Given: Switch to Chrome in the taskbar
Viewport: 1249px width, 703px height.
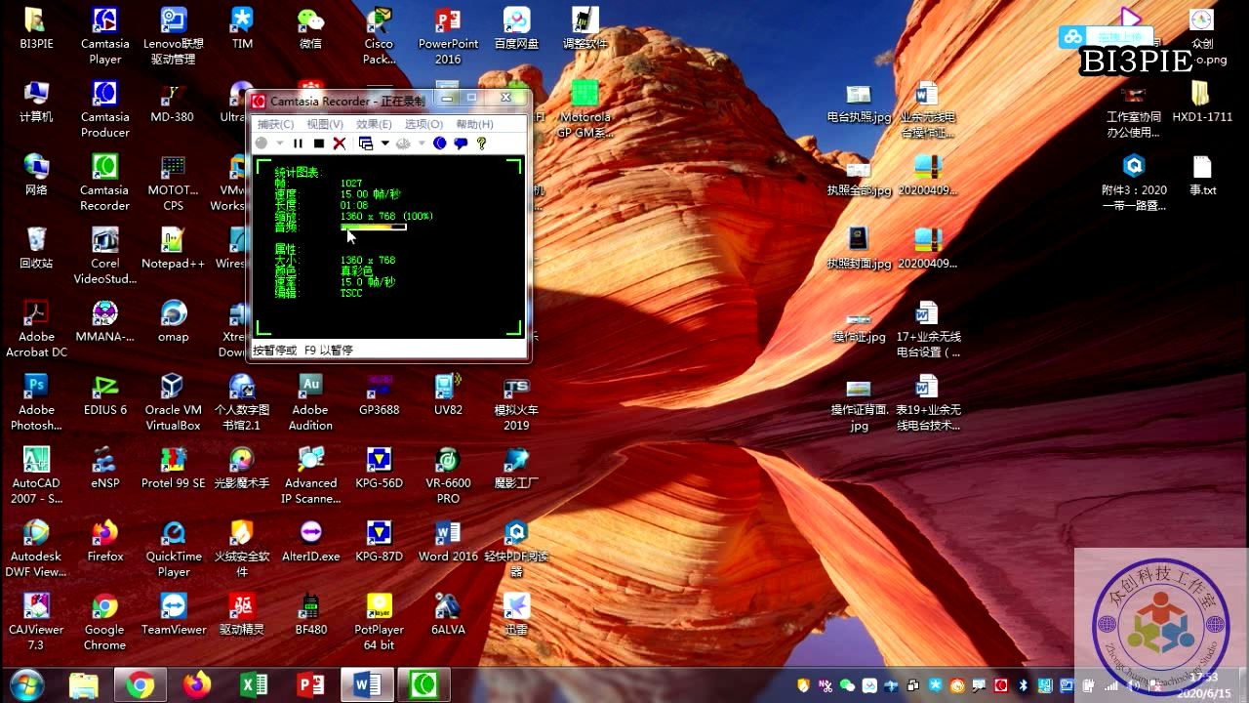Looking at the screenshot, I should click(x=141, y=685).
